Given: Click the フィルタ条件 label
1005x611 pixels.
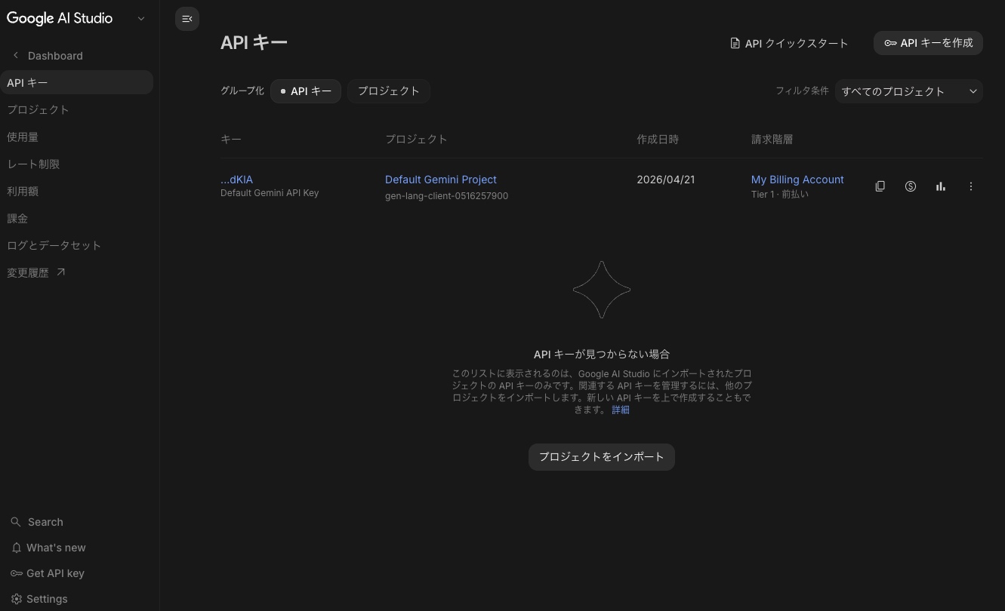Looking at the screenshot, I should pos(802,91).
